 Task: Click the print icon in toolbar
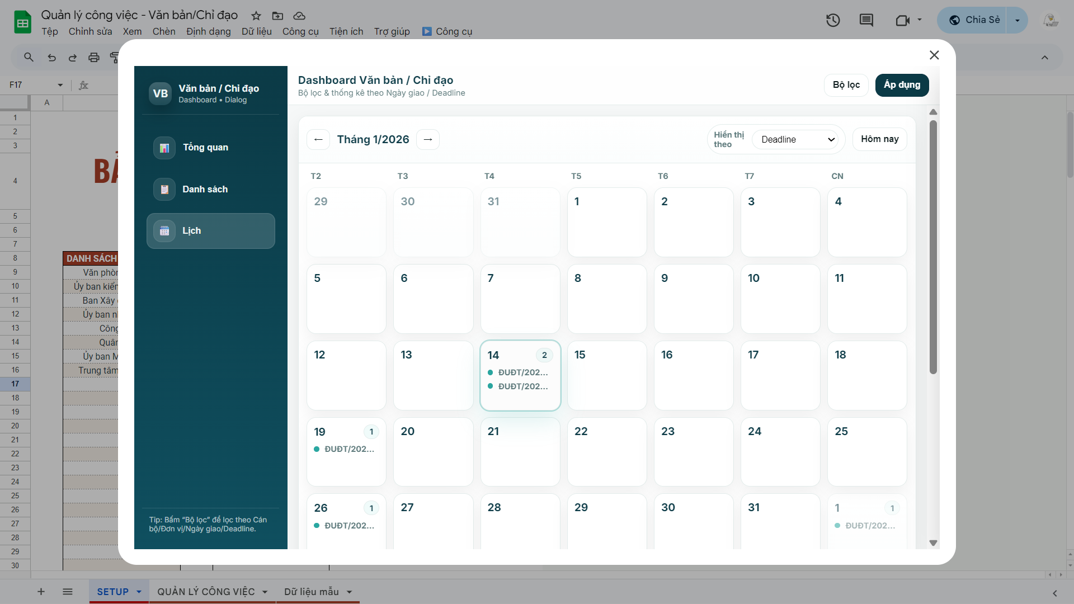coord(94,57)
